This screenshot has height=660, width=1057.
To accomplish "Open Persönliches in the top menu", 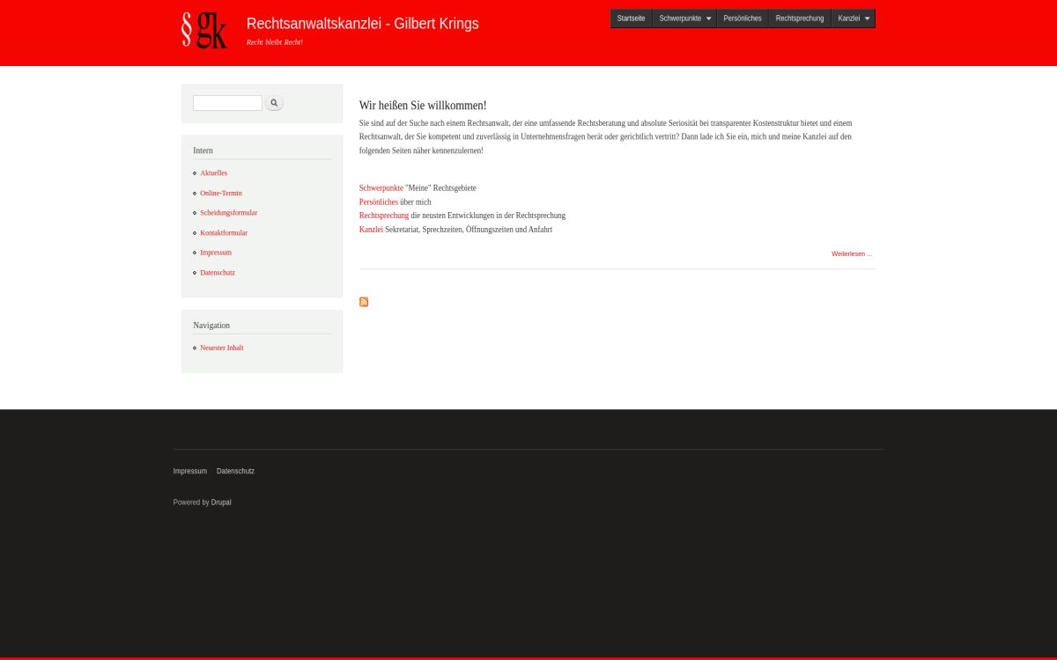I will click(x=742, y=18).
